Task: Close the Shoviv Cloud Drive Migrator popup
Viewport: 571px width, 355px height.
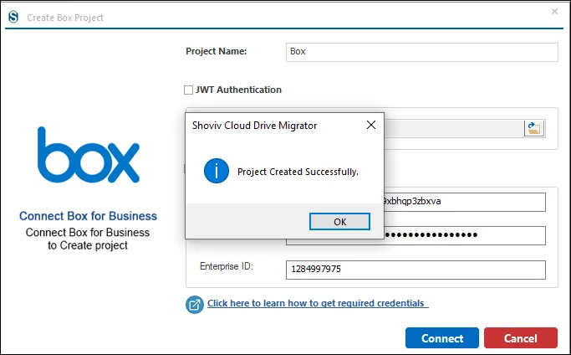Action: 371,125
